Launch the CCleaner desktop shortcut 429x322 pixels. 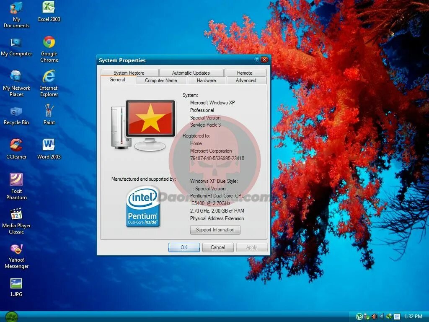[16, 149]
